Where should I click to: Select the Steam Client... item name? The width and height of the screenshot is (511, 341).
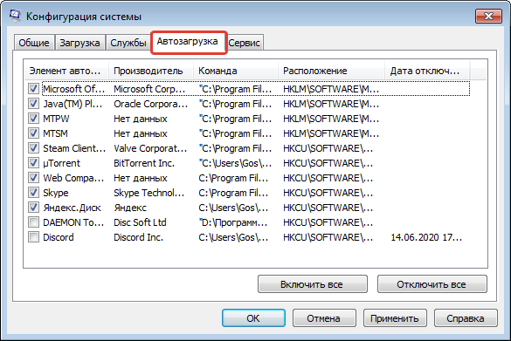74,148
